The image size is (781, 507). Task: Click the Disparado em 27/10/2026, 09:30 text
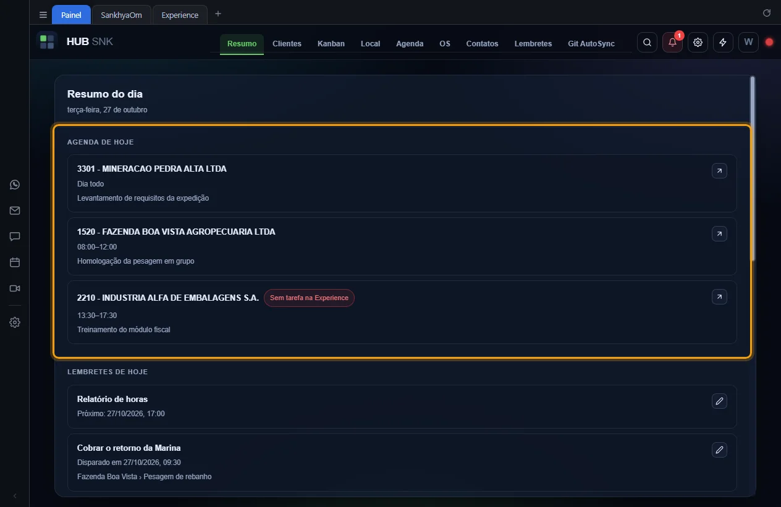tap(129, 463)
